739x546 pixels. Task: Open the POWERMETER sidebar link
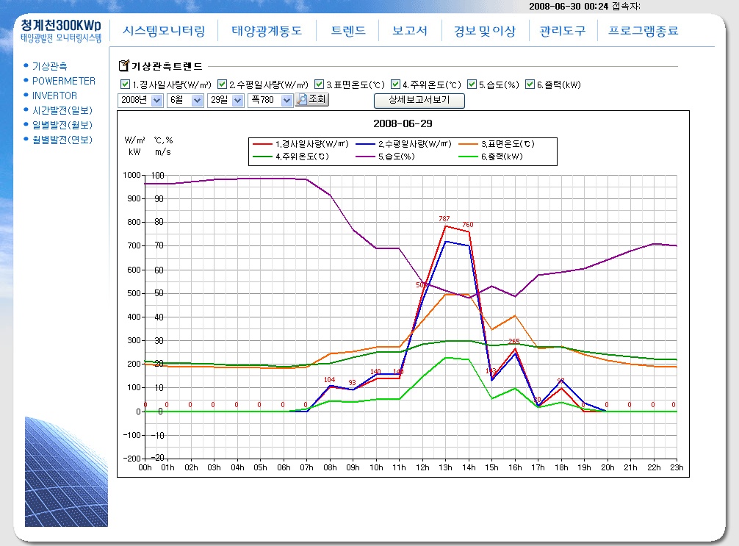tap(64, 81)
